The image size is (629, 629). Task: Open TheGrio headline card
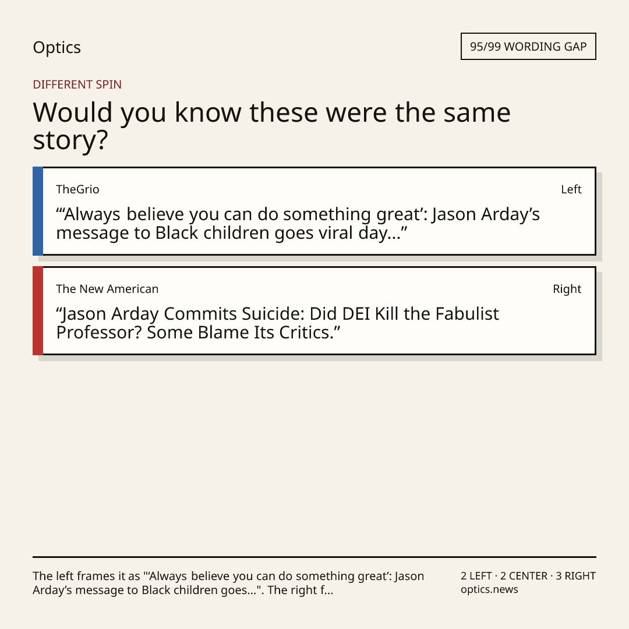(314, 211)
